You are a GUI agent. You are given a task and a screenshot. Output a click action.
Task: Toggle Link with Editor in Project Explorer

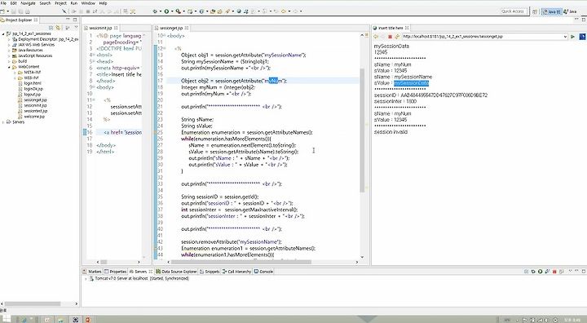click(58, 28)
